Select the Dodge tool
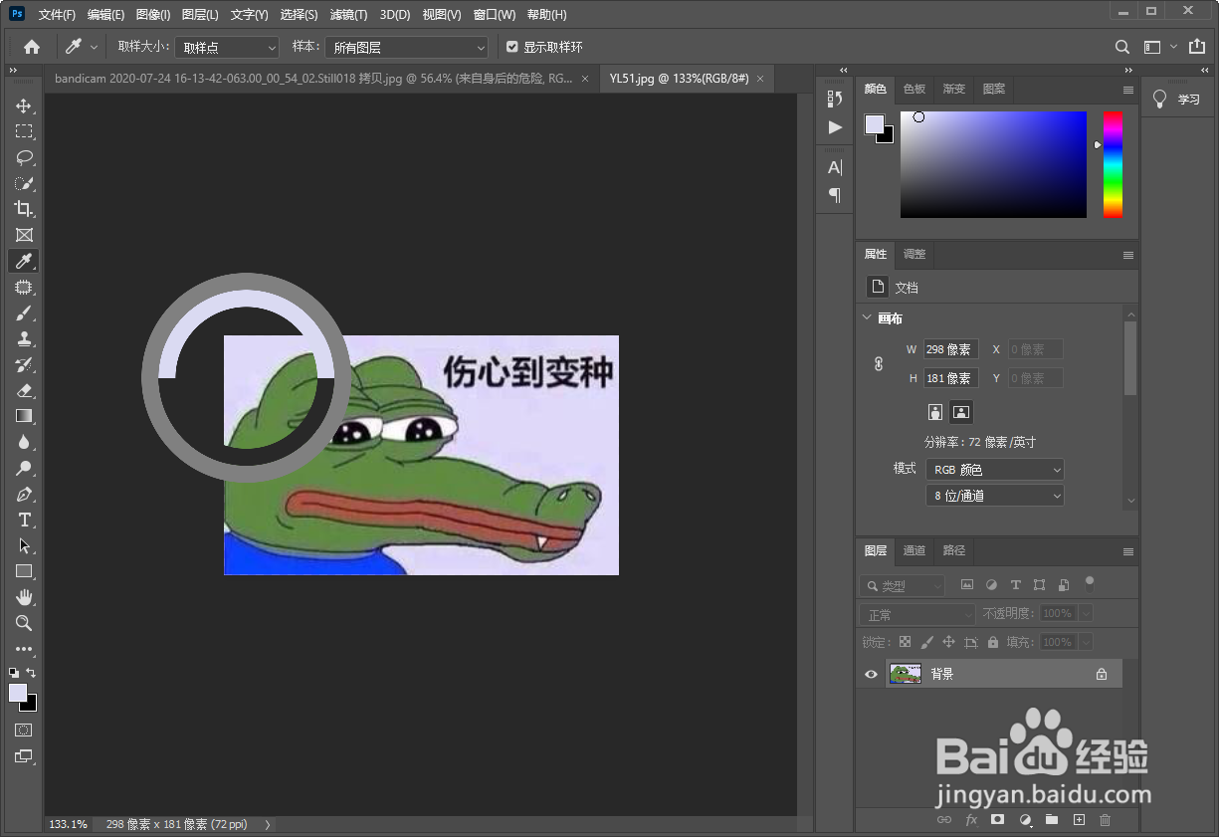Screen dimensions: 1219x837 pyautogui.click(x=24, y=468)
